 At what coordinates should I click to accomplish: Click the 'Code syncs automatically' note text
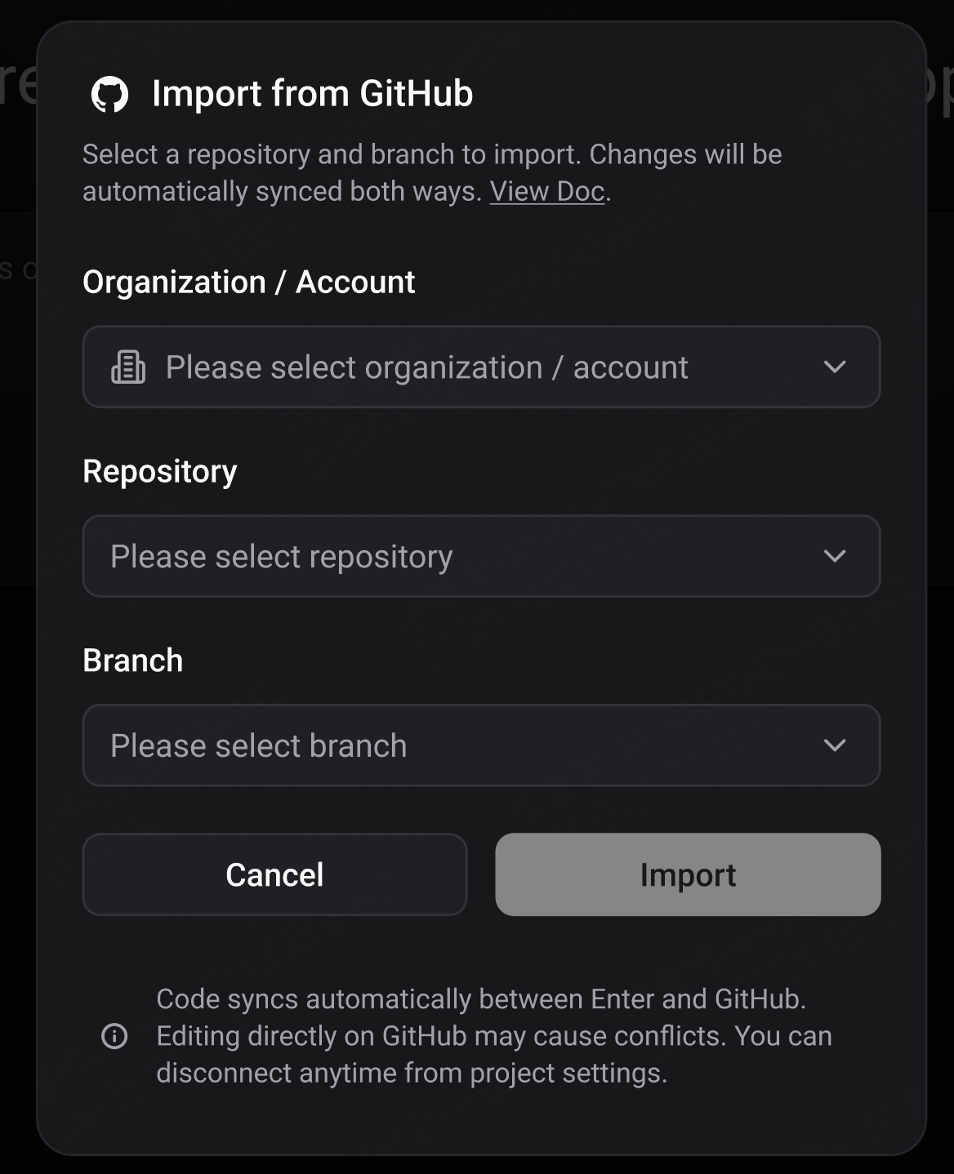point(493,1036)
